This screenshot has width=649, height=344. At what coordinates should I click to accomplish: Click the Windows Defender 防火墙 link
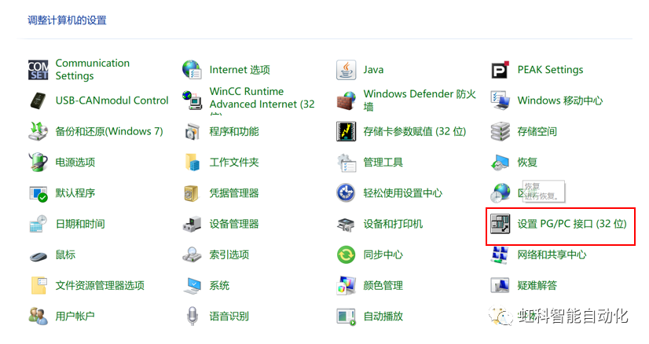coord(420,101)
